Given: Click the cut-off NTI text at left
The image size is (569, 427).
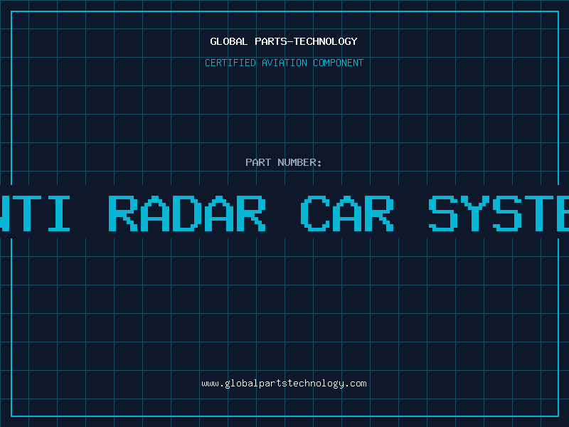Looking at the screenshot, I should (36, 213).
